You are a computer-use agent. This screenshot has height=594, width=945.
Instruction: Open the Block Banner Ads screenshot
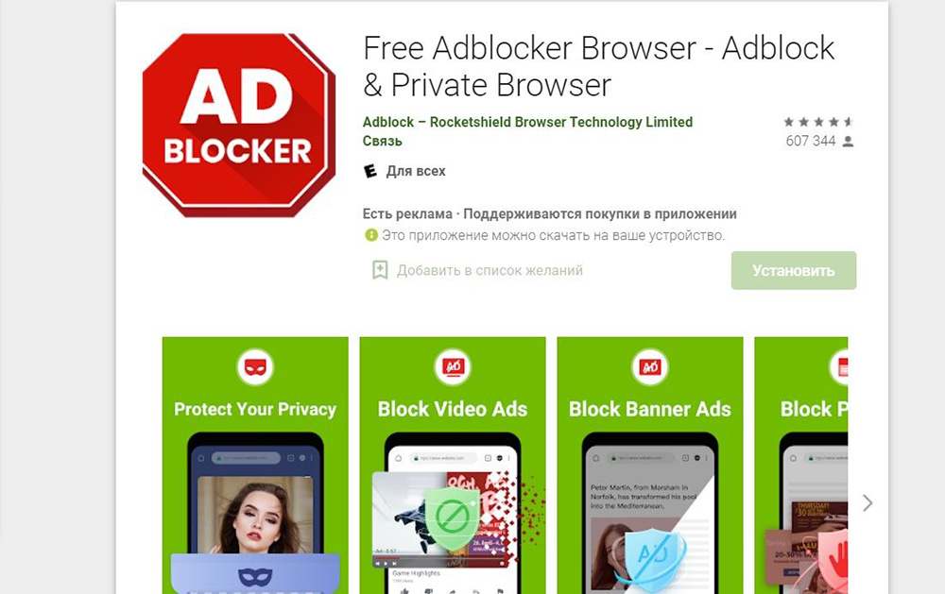(650, 465)
